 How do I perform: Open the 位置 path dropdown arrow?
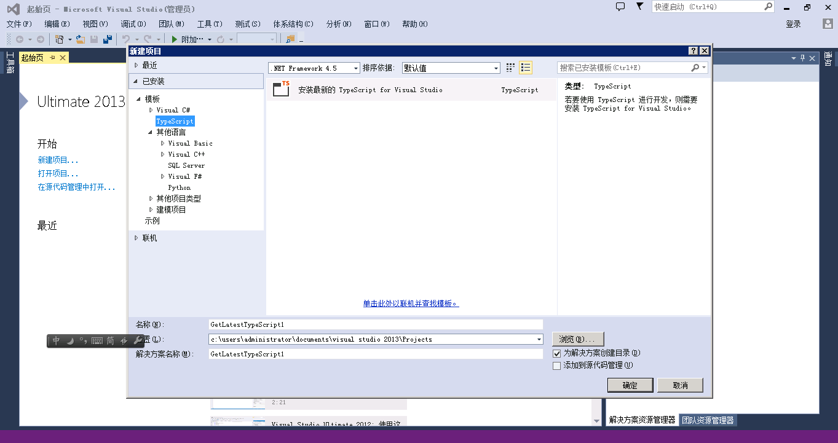pyautogui.click(x=539, y=339)
